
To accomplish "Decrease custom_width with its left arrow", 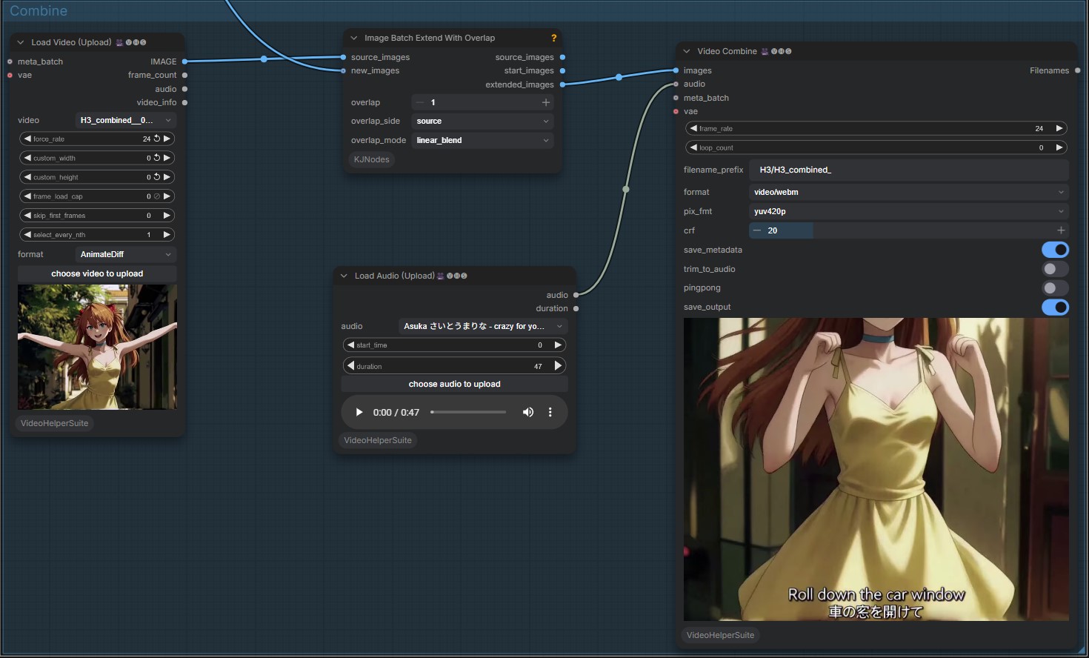I will tap(27, 158).
